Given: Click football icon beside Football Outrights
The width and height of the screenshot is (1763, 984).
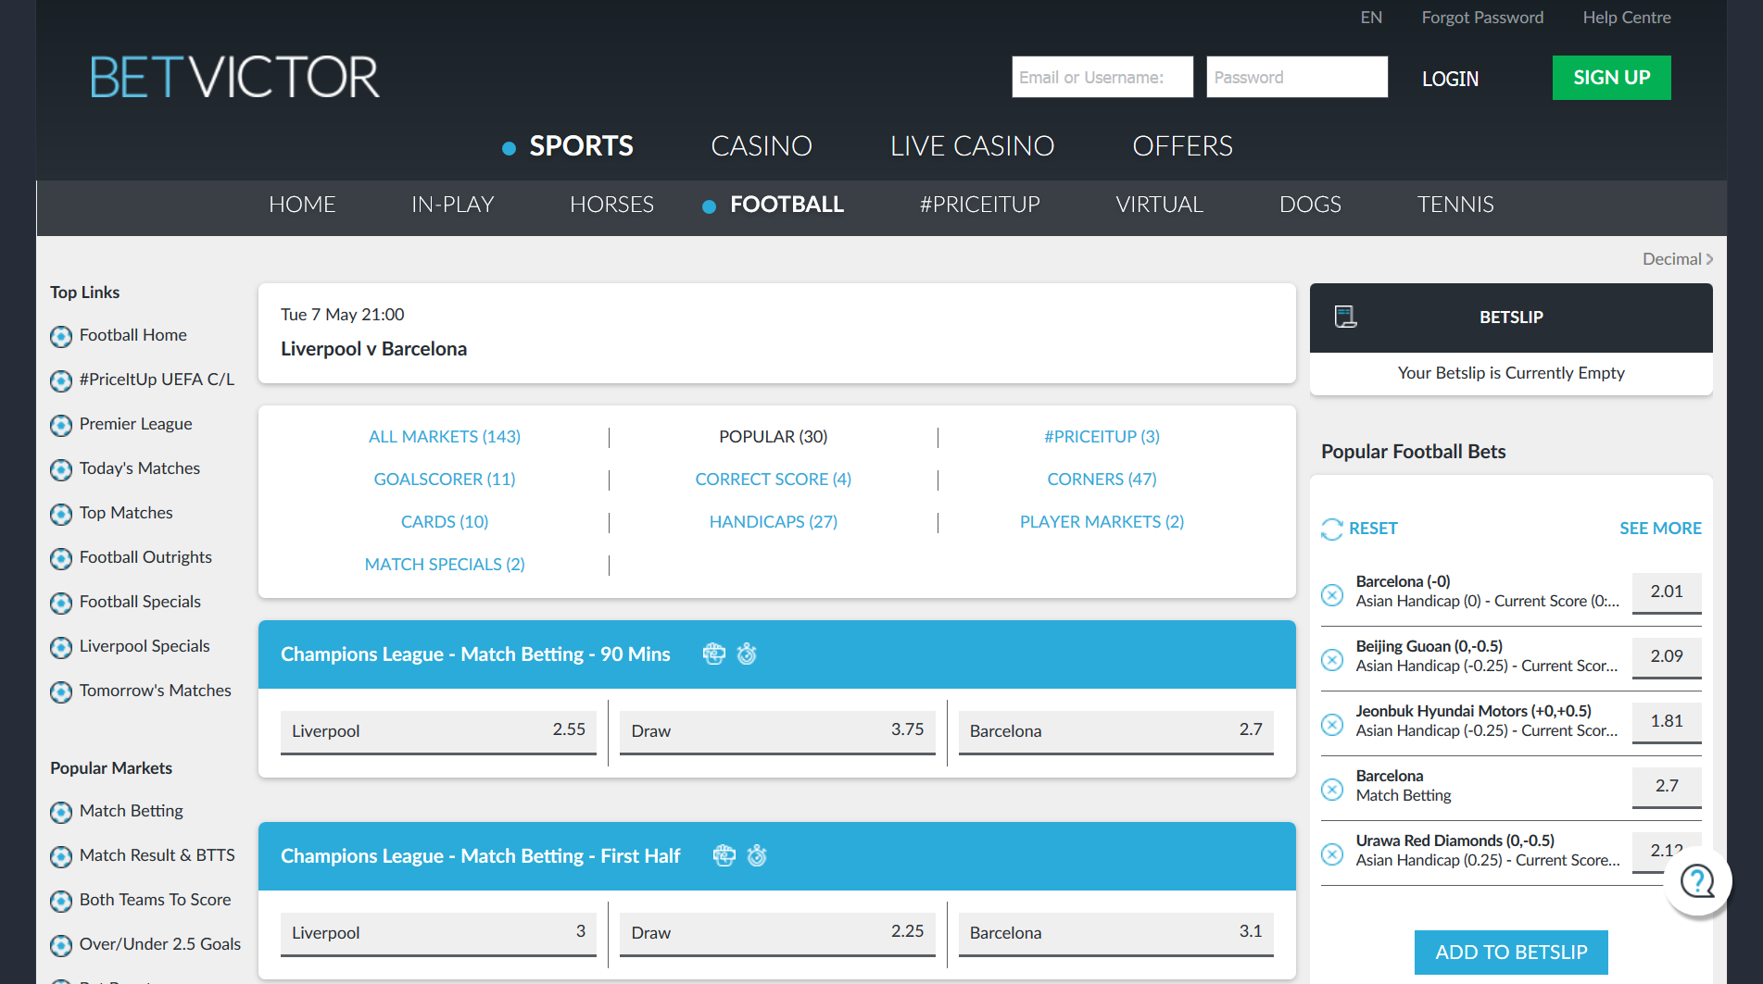Looking at the screenshot, I should (61, 558).
